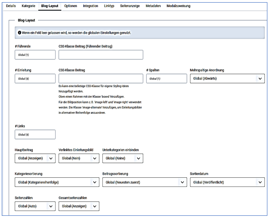Expand the Beitragssortierung dropdown
This screenshot has height=218, width=270.
tap(144, 183)
